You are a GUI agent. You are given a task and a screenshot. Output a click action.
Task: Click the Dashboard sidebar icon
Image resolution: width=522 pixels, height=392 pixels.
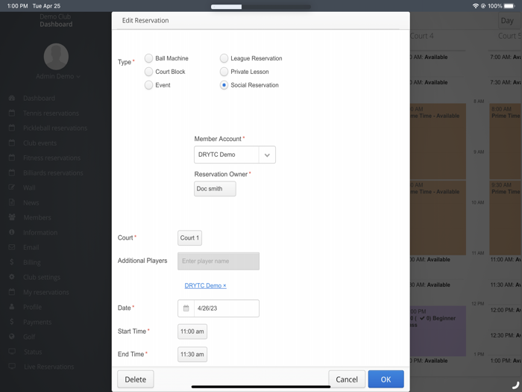click(12, 98)
